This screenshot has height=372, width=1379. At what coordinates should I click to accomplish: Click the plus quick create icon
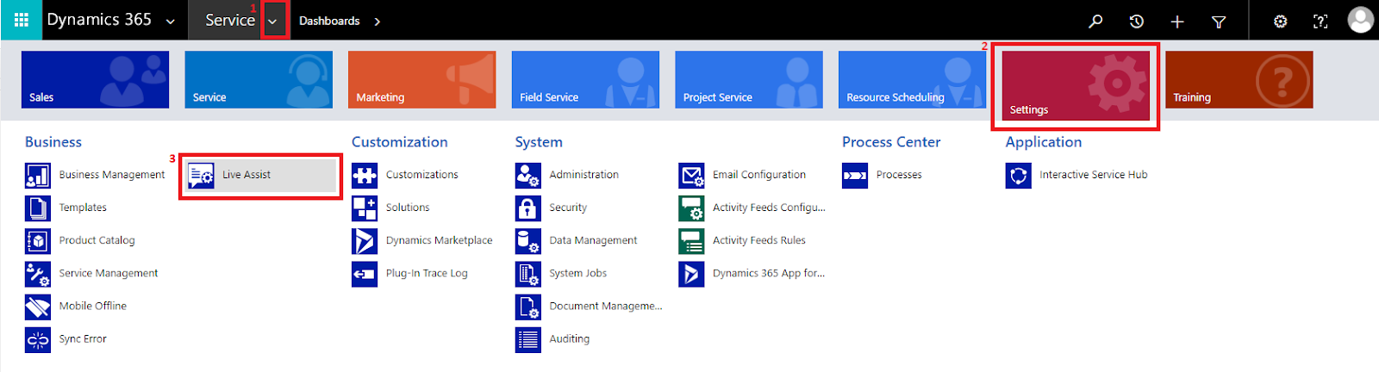tap(1177, 21)
